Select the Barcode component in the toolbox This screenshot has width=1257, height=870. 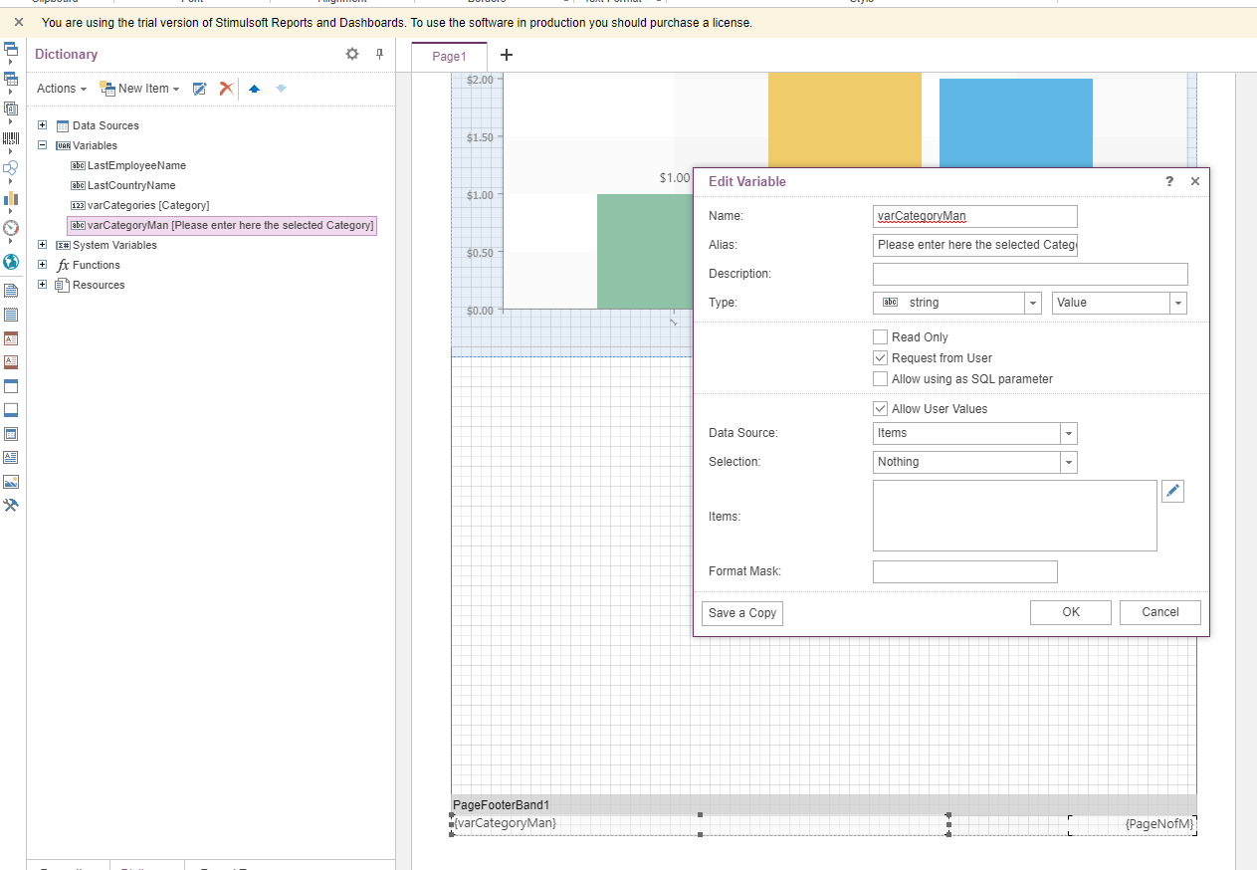point(11,139)
